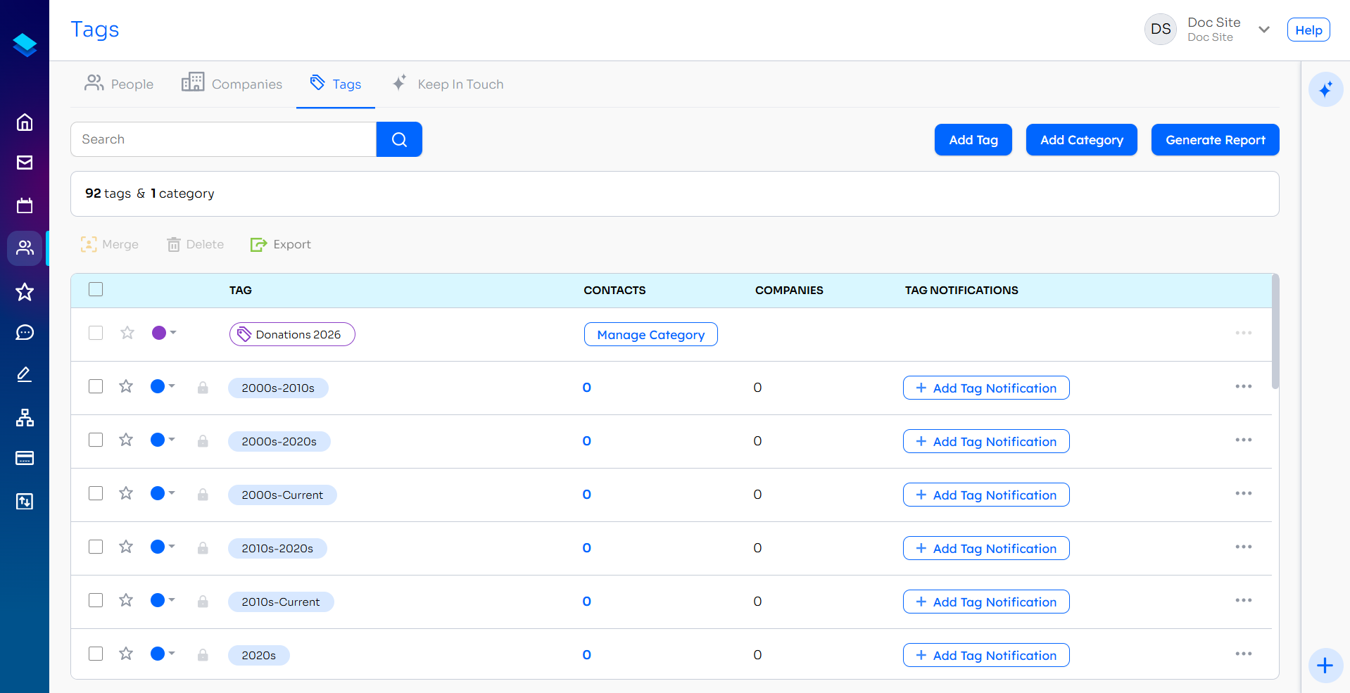Viewport: 1350px width, 693px height.
Task: Check the 2000s-2020s row checkbox
Action: click(96, 440)
